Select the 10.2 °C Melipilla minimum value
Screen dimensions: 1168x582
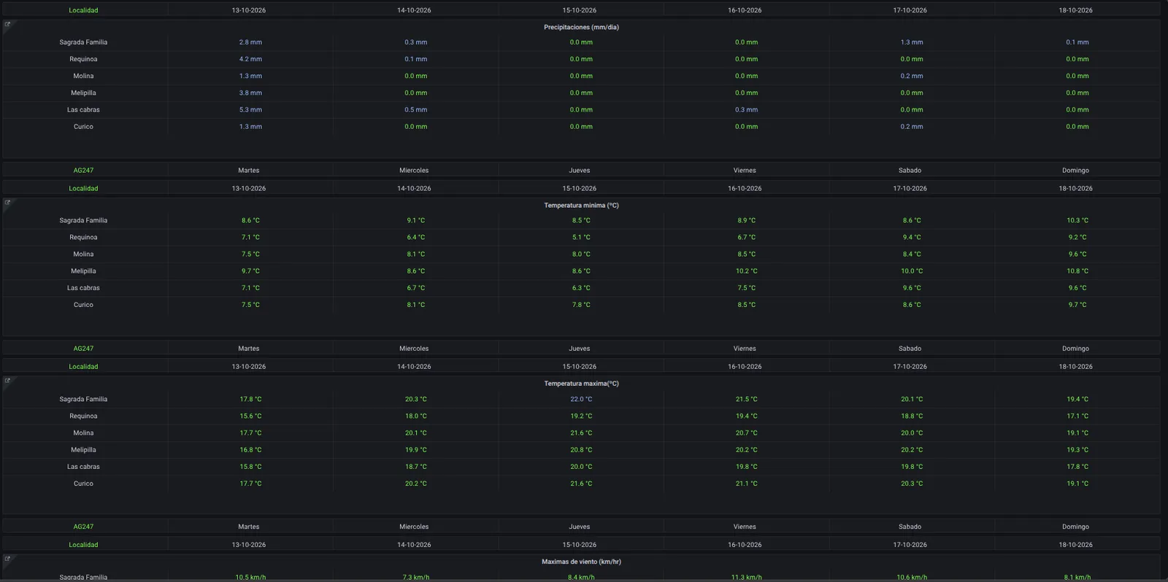click(x=746, y=271)
